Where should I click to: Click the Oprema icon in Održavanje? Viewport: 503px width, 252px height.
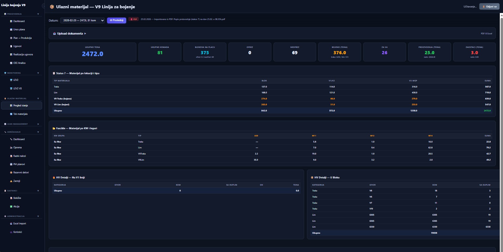pyautogui.click(x=11, y=148)
